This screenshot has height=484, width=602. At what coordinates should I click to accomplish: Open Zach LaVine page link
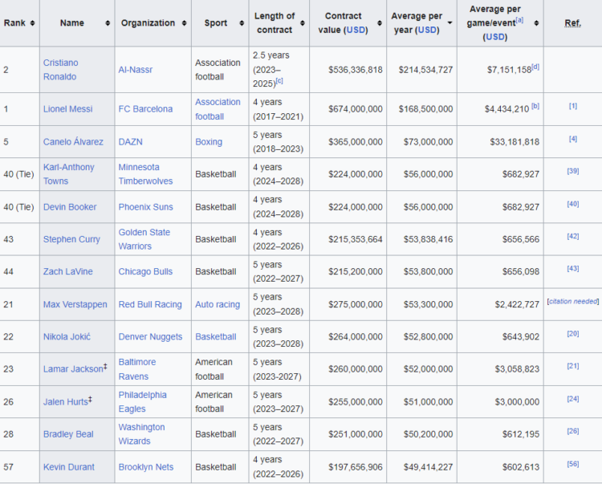pyautogui.click(x=68, y=272)
